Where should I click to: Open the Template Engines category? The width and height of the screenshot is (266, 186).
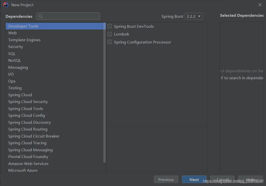click(54, 40)
